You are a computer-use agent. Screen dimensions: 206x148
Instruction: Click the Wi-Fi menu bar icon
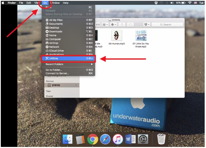coord(190,3)
